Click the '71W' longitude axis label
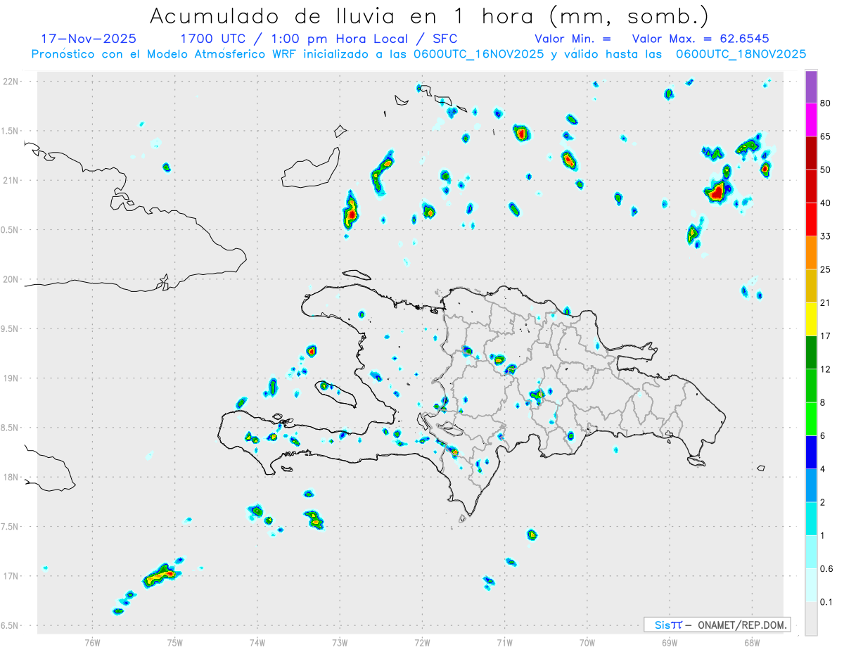Screen dimensions: 844x652 tap(504, 643)
